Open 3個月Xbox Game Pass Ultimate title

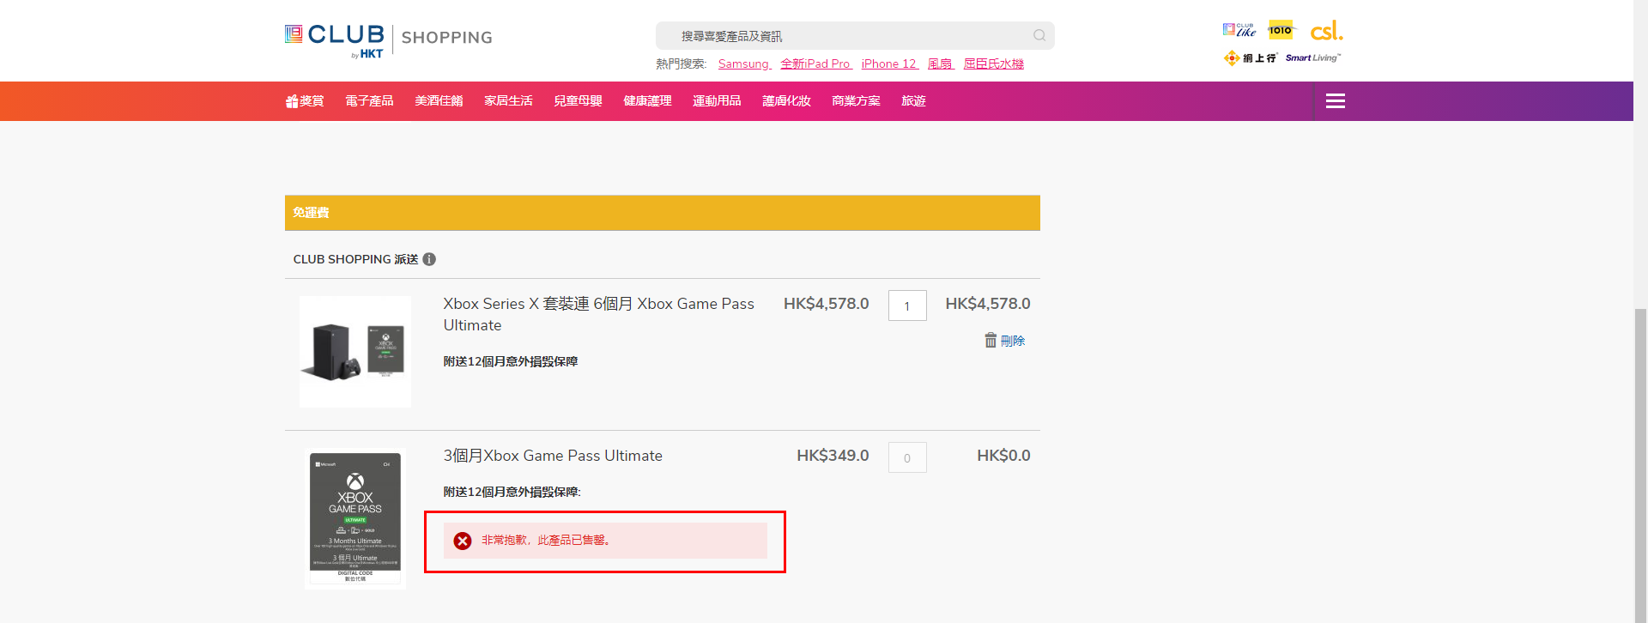tap(553, 456)
